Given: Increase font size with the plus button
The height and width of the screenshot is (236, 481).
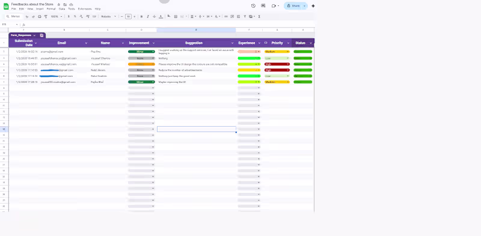Looking at the screenshot, I should pos(134,17).
